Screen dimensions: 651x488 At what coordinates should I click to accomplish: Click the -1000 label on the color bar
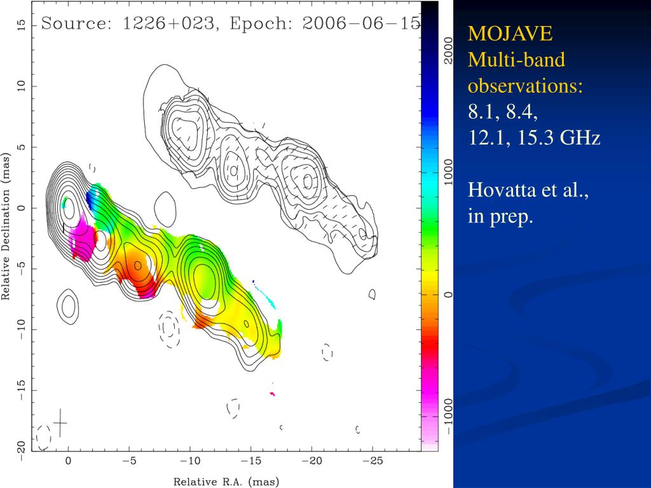[449, 415]
